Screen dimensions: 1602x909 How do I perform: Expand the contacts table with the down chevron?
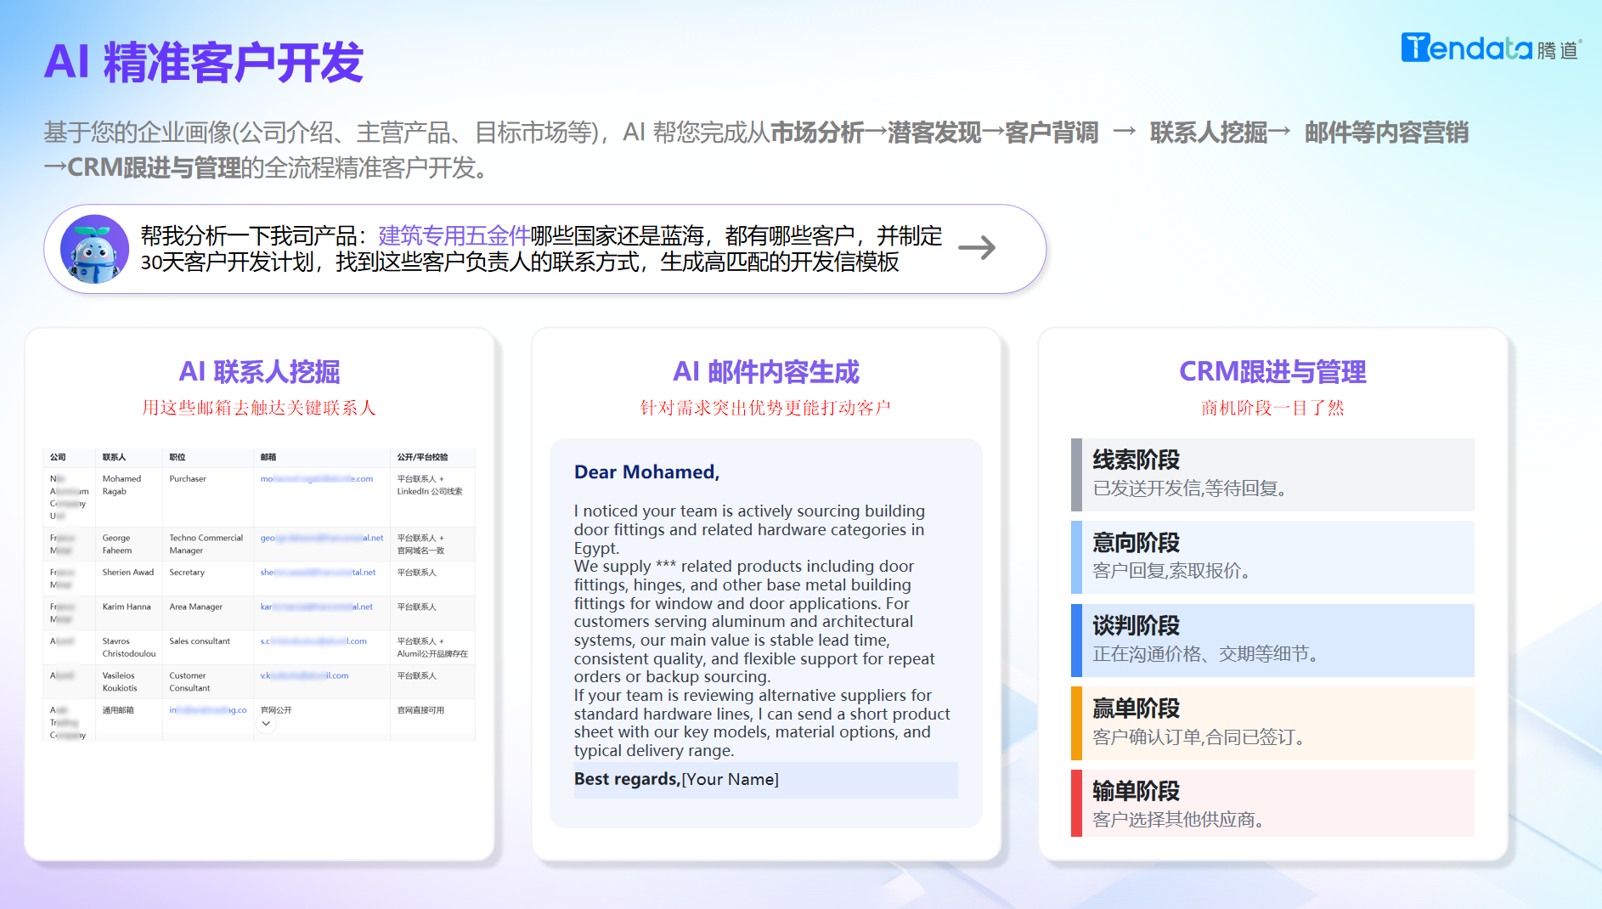266,724
